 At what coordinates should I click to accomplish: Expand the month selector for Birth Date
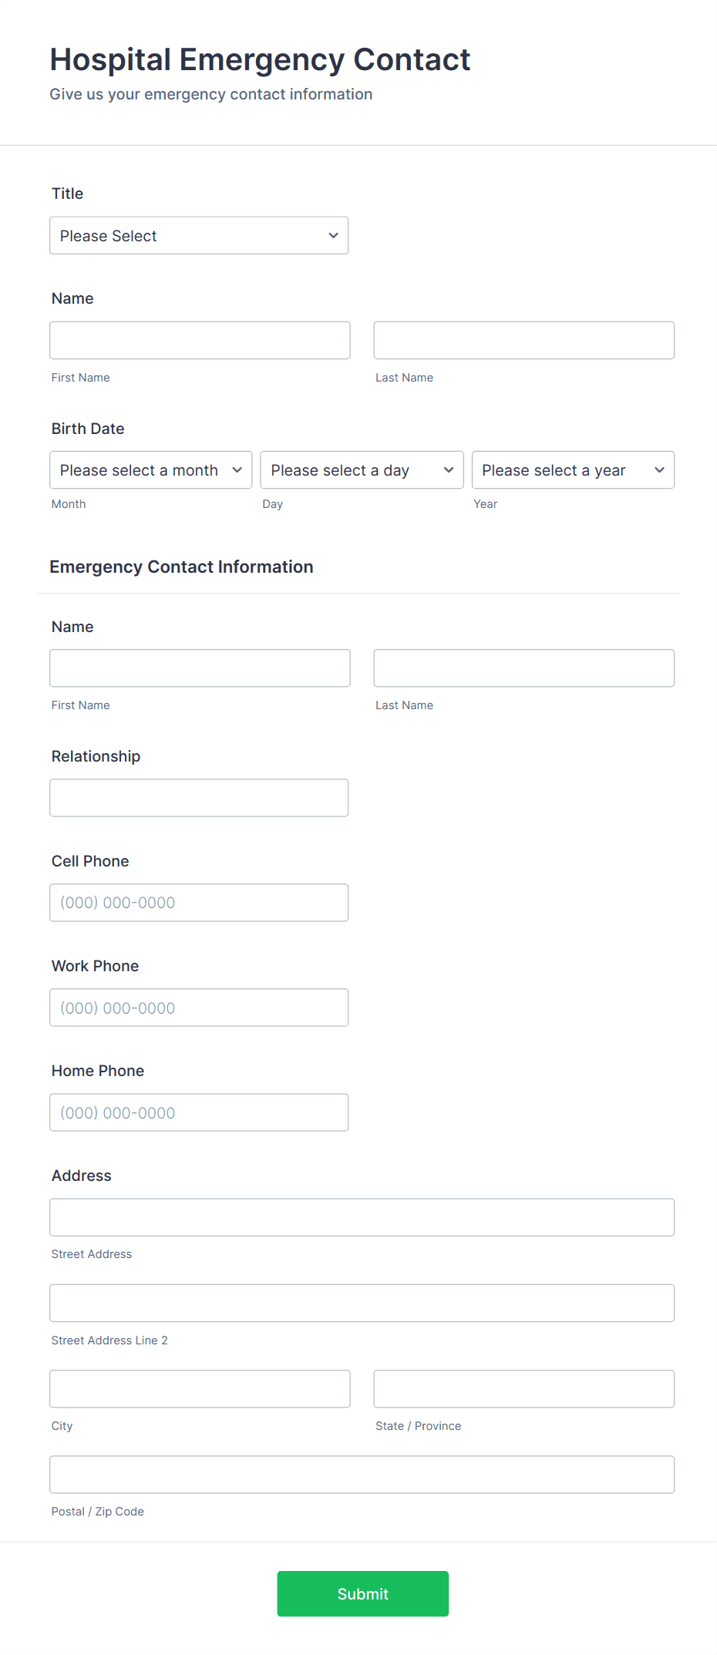click(150, 469)
